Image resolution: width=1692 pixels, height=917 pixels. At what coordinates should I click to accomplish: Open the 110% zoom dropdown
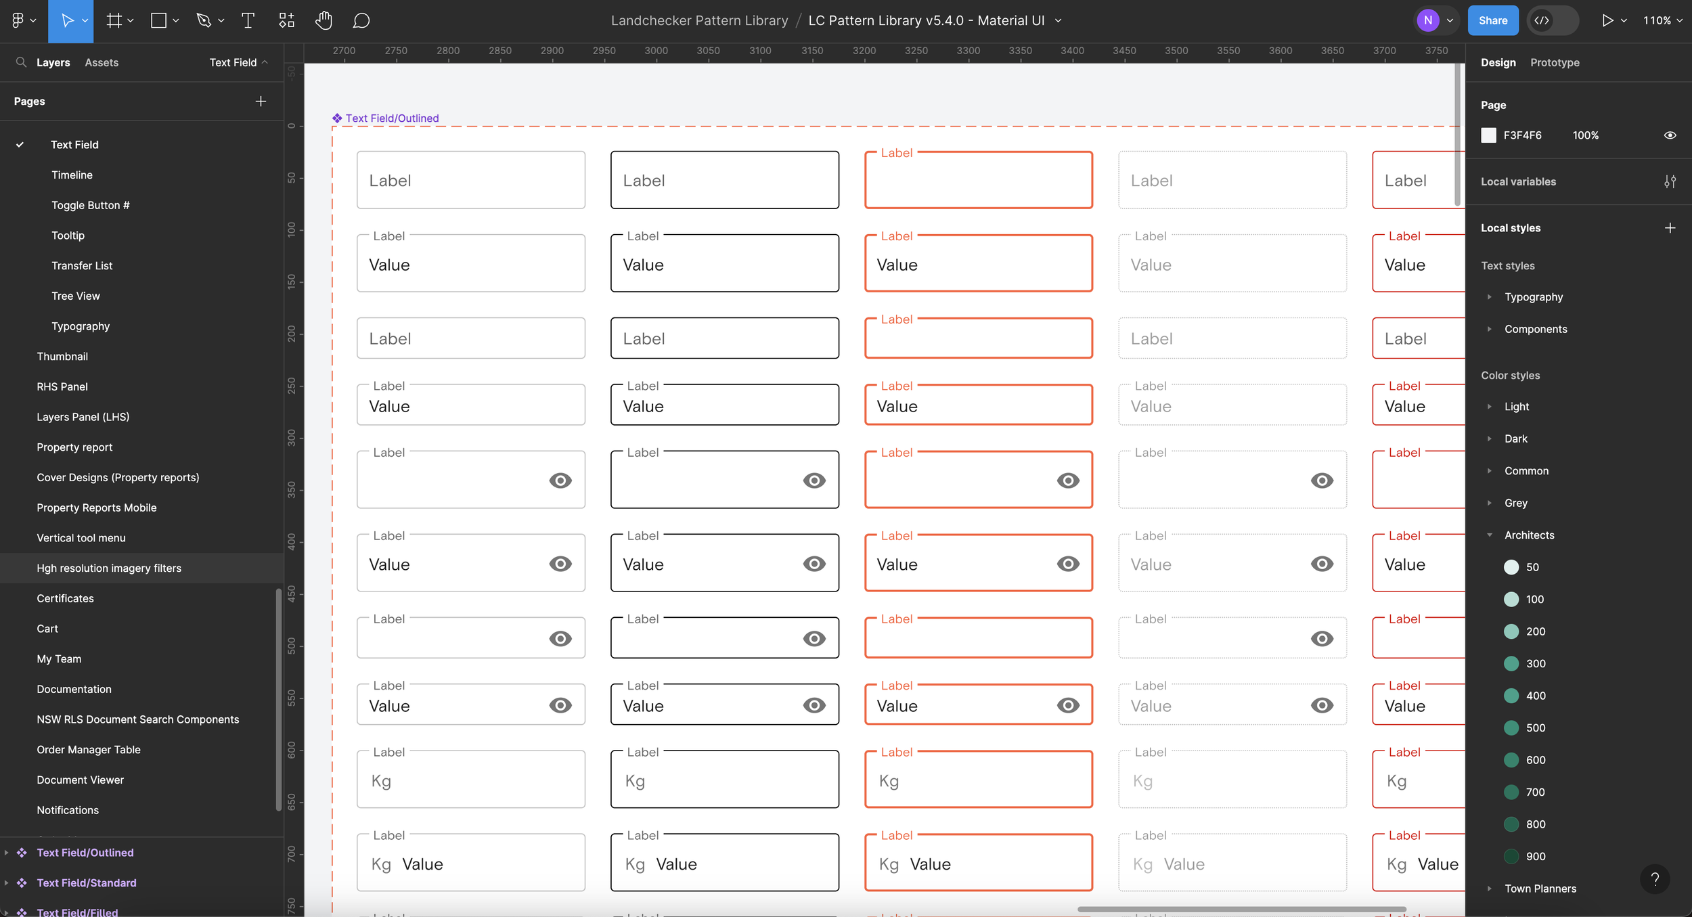pyautogui.click(x=1662, y=20)
